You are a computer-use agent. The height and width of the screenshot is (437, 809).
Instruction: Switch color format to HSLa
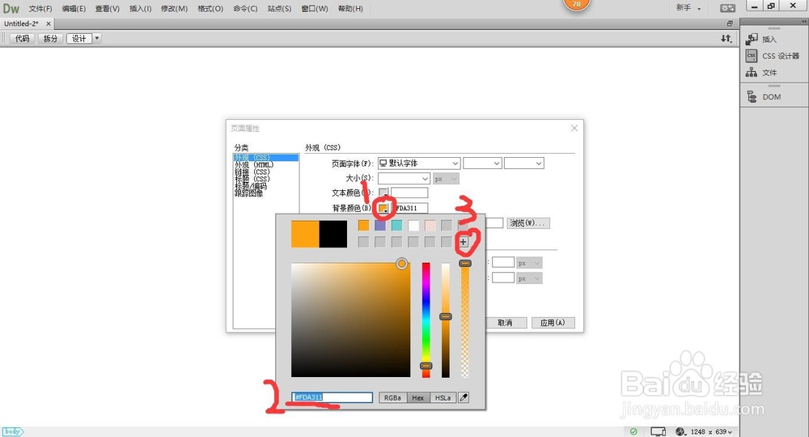point(443,398)
